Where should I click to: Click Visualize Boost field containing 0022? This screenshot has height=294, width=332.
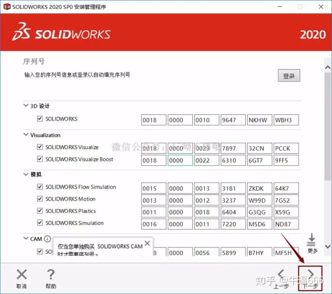tap(207, 160)
